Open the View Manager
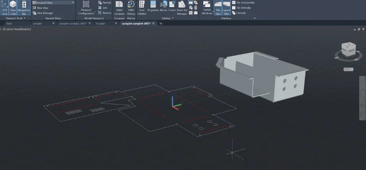366x170 pixels. click(43, 13)
